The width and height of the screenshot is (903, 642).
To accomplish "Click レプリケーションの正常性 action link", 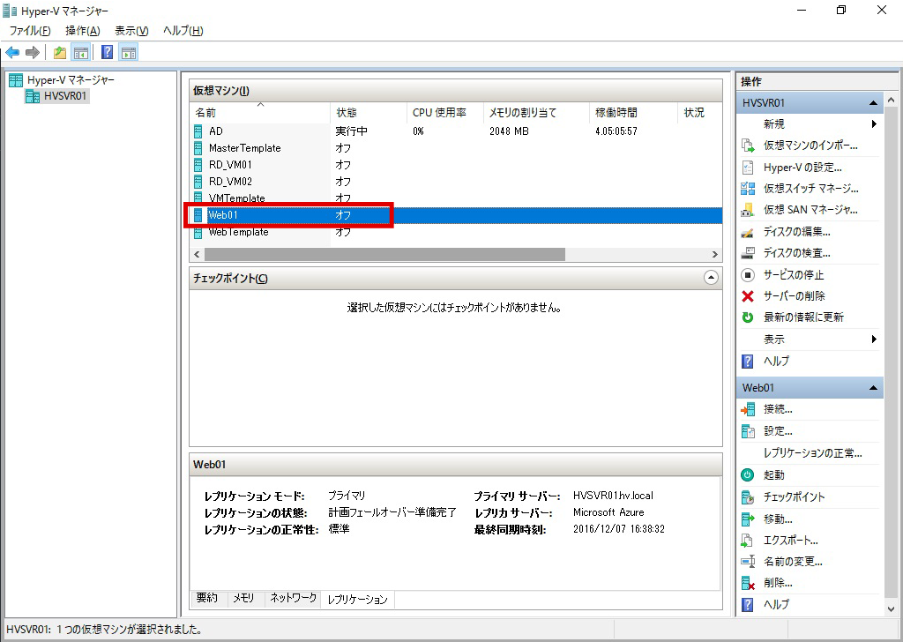I will (812, 453).
